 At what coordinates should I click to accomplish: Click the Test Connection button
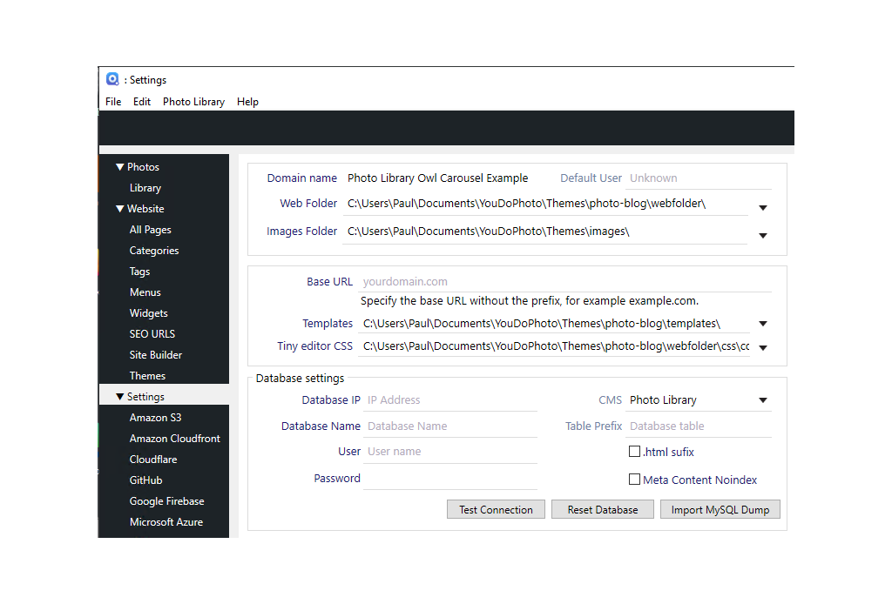pyautogui.click(x=496, y=510)
